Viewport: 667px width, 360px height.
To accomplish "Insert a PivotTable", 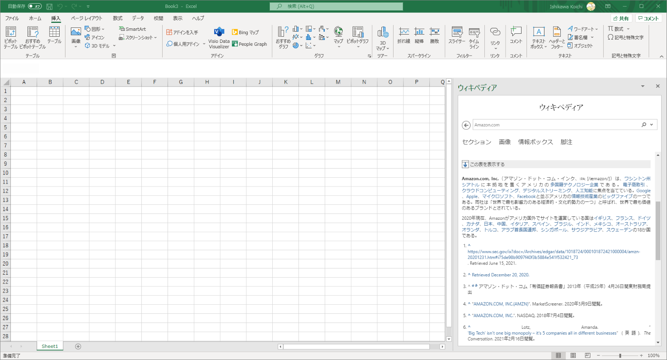I will point(10,37).
